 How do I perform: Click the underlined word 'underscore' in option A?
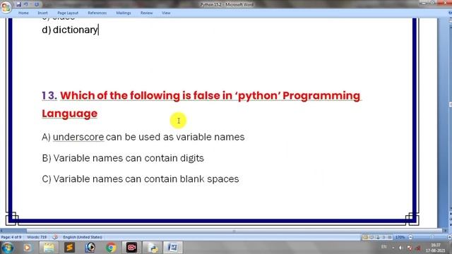pos(78,137)
